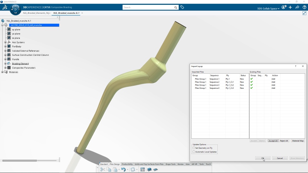This screenshot has height=173, width=308.
Task: Open the tag (6WTags) icon
Action: (x=182, y=7)
